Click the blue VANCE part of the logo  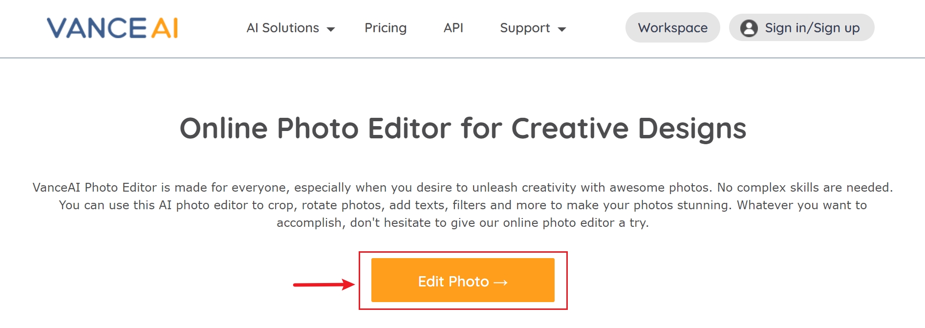(x=98, y=28)
